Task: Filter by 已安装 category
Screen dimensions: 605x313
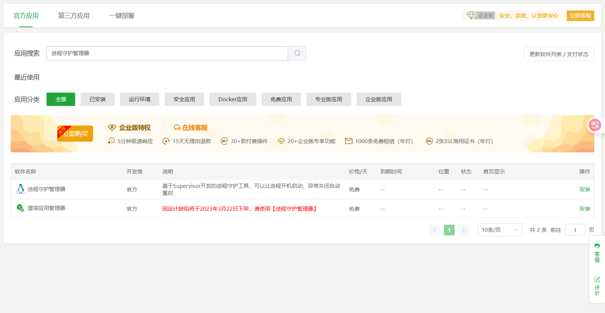Action: click(97, 99)
